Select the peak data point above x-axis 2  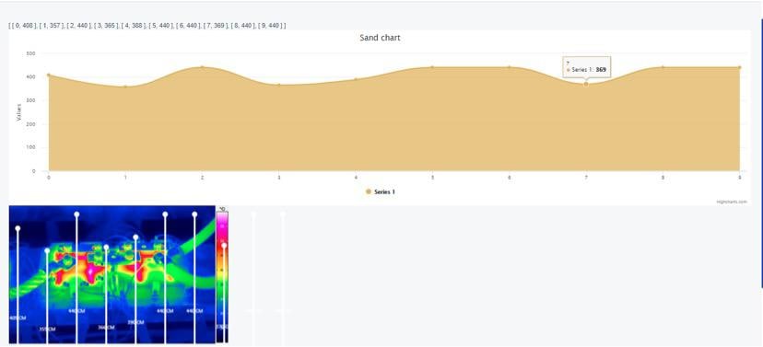tap(203, 67)
